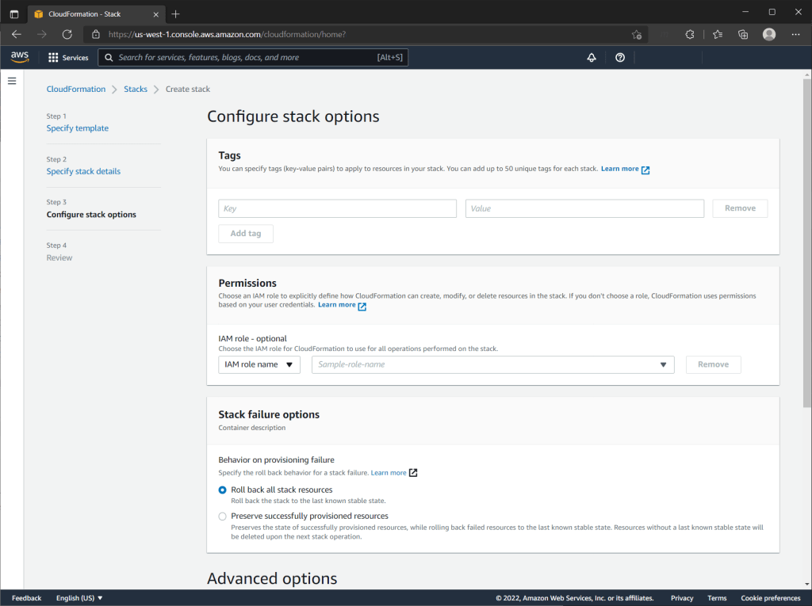This screenshot has width=812, height=606.
Task: Click the Stacks breadcrumb link
Action: click(x=136, y=90)
